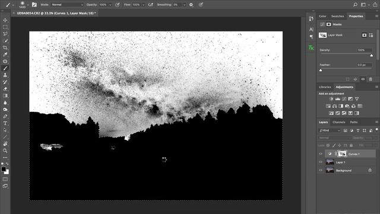Add an Invert adjustment
This screenshot has width=380, height=214.
tap(331, 113)
